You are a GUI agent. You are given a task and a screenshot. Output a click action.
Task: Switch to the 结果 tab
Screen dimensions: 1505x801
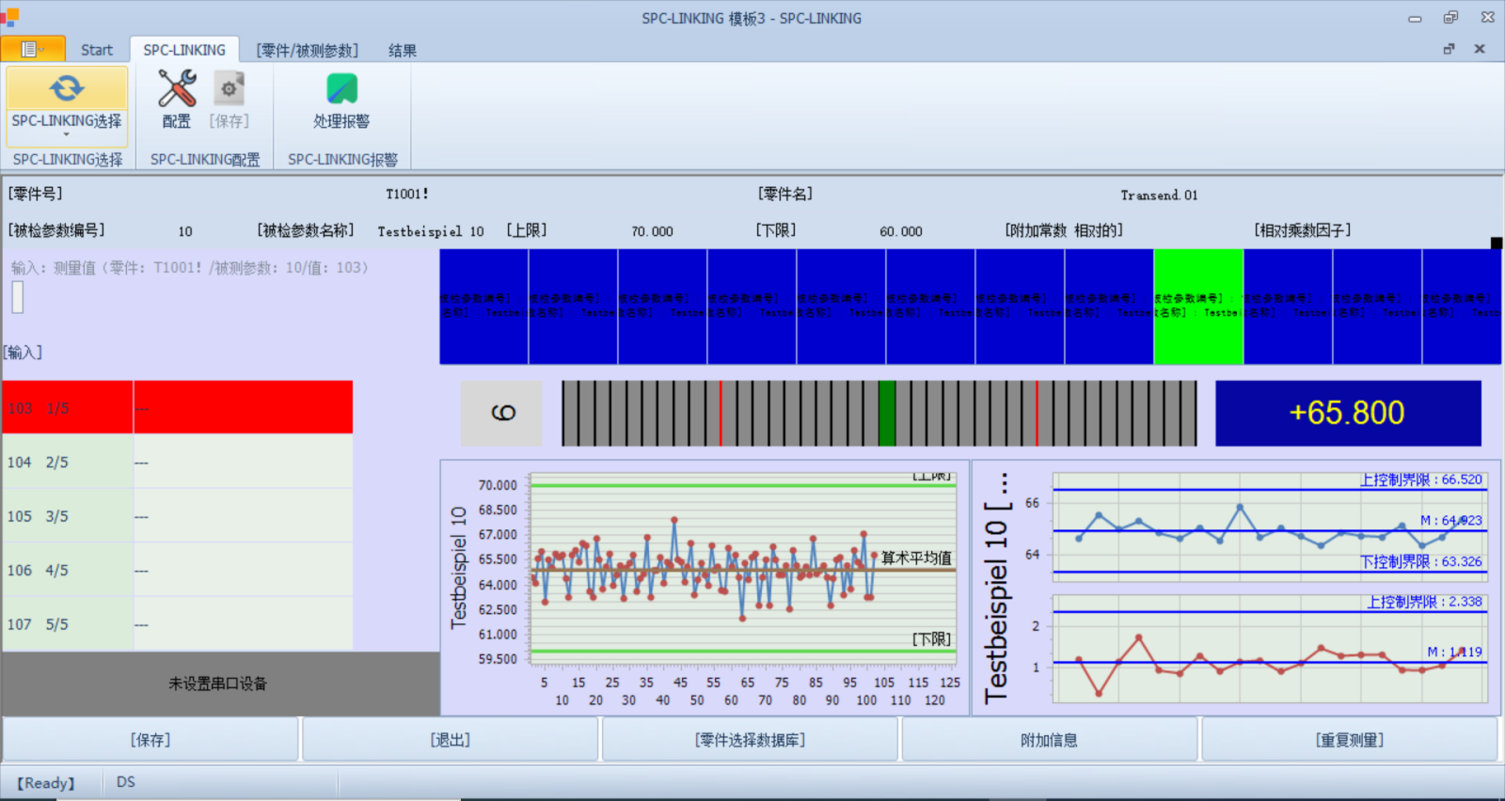pos(403,51)
